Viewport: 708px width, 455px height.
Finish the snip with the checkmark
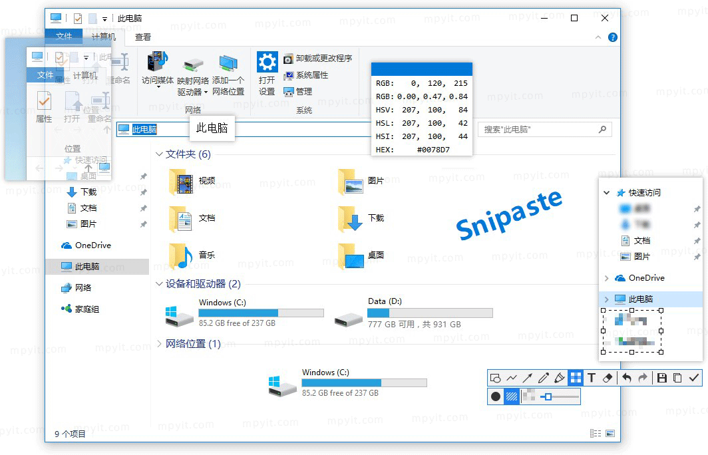click(x=694, y=379)
